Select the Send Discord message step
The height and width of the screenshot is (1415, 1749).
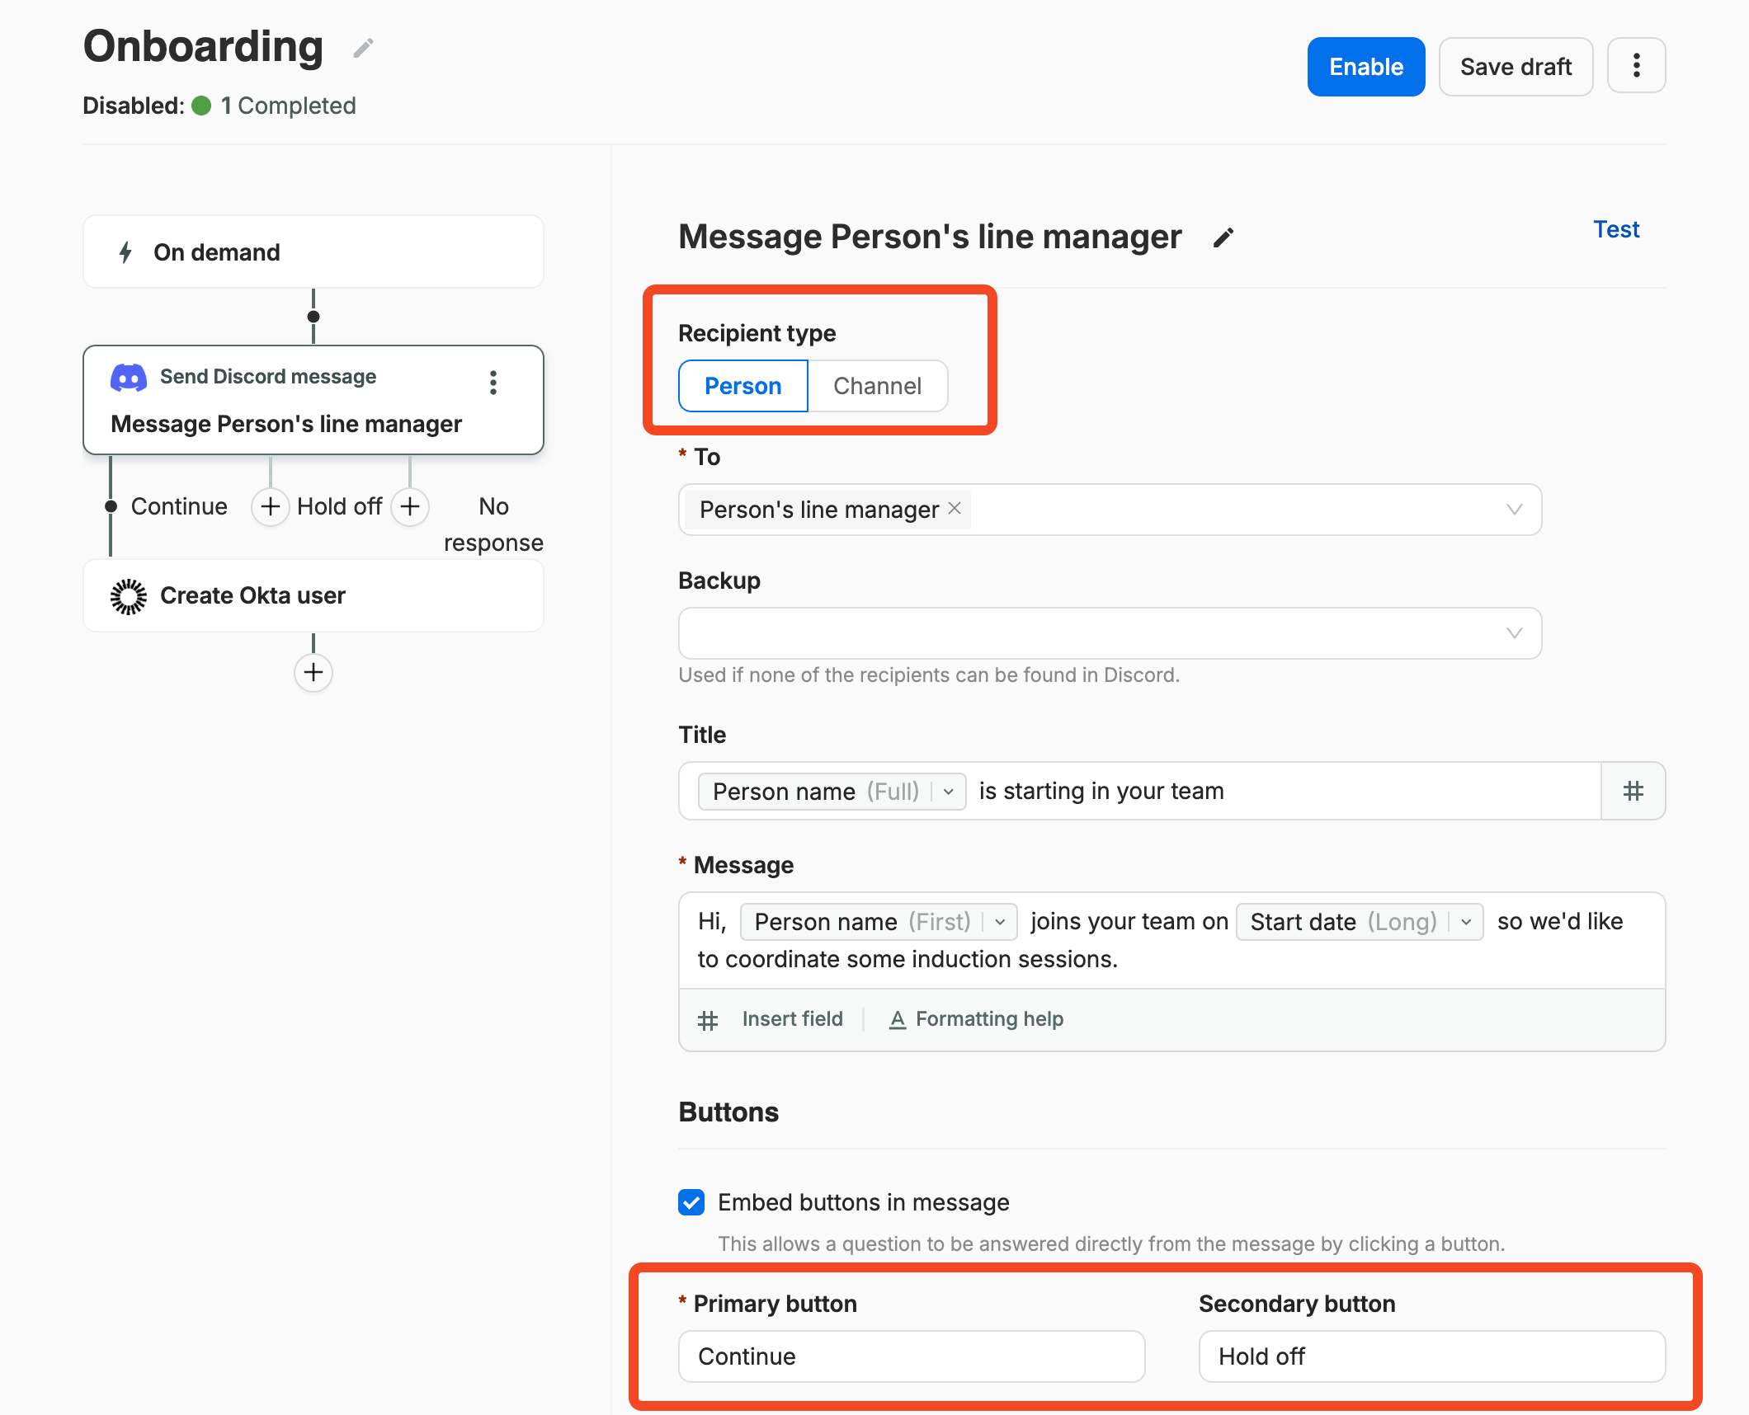(x=313, y=400)
